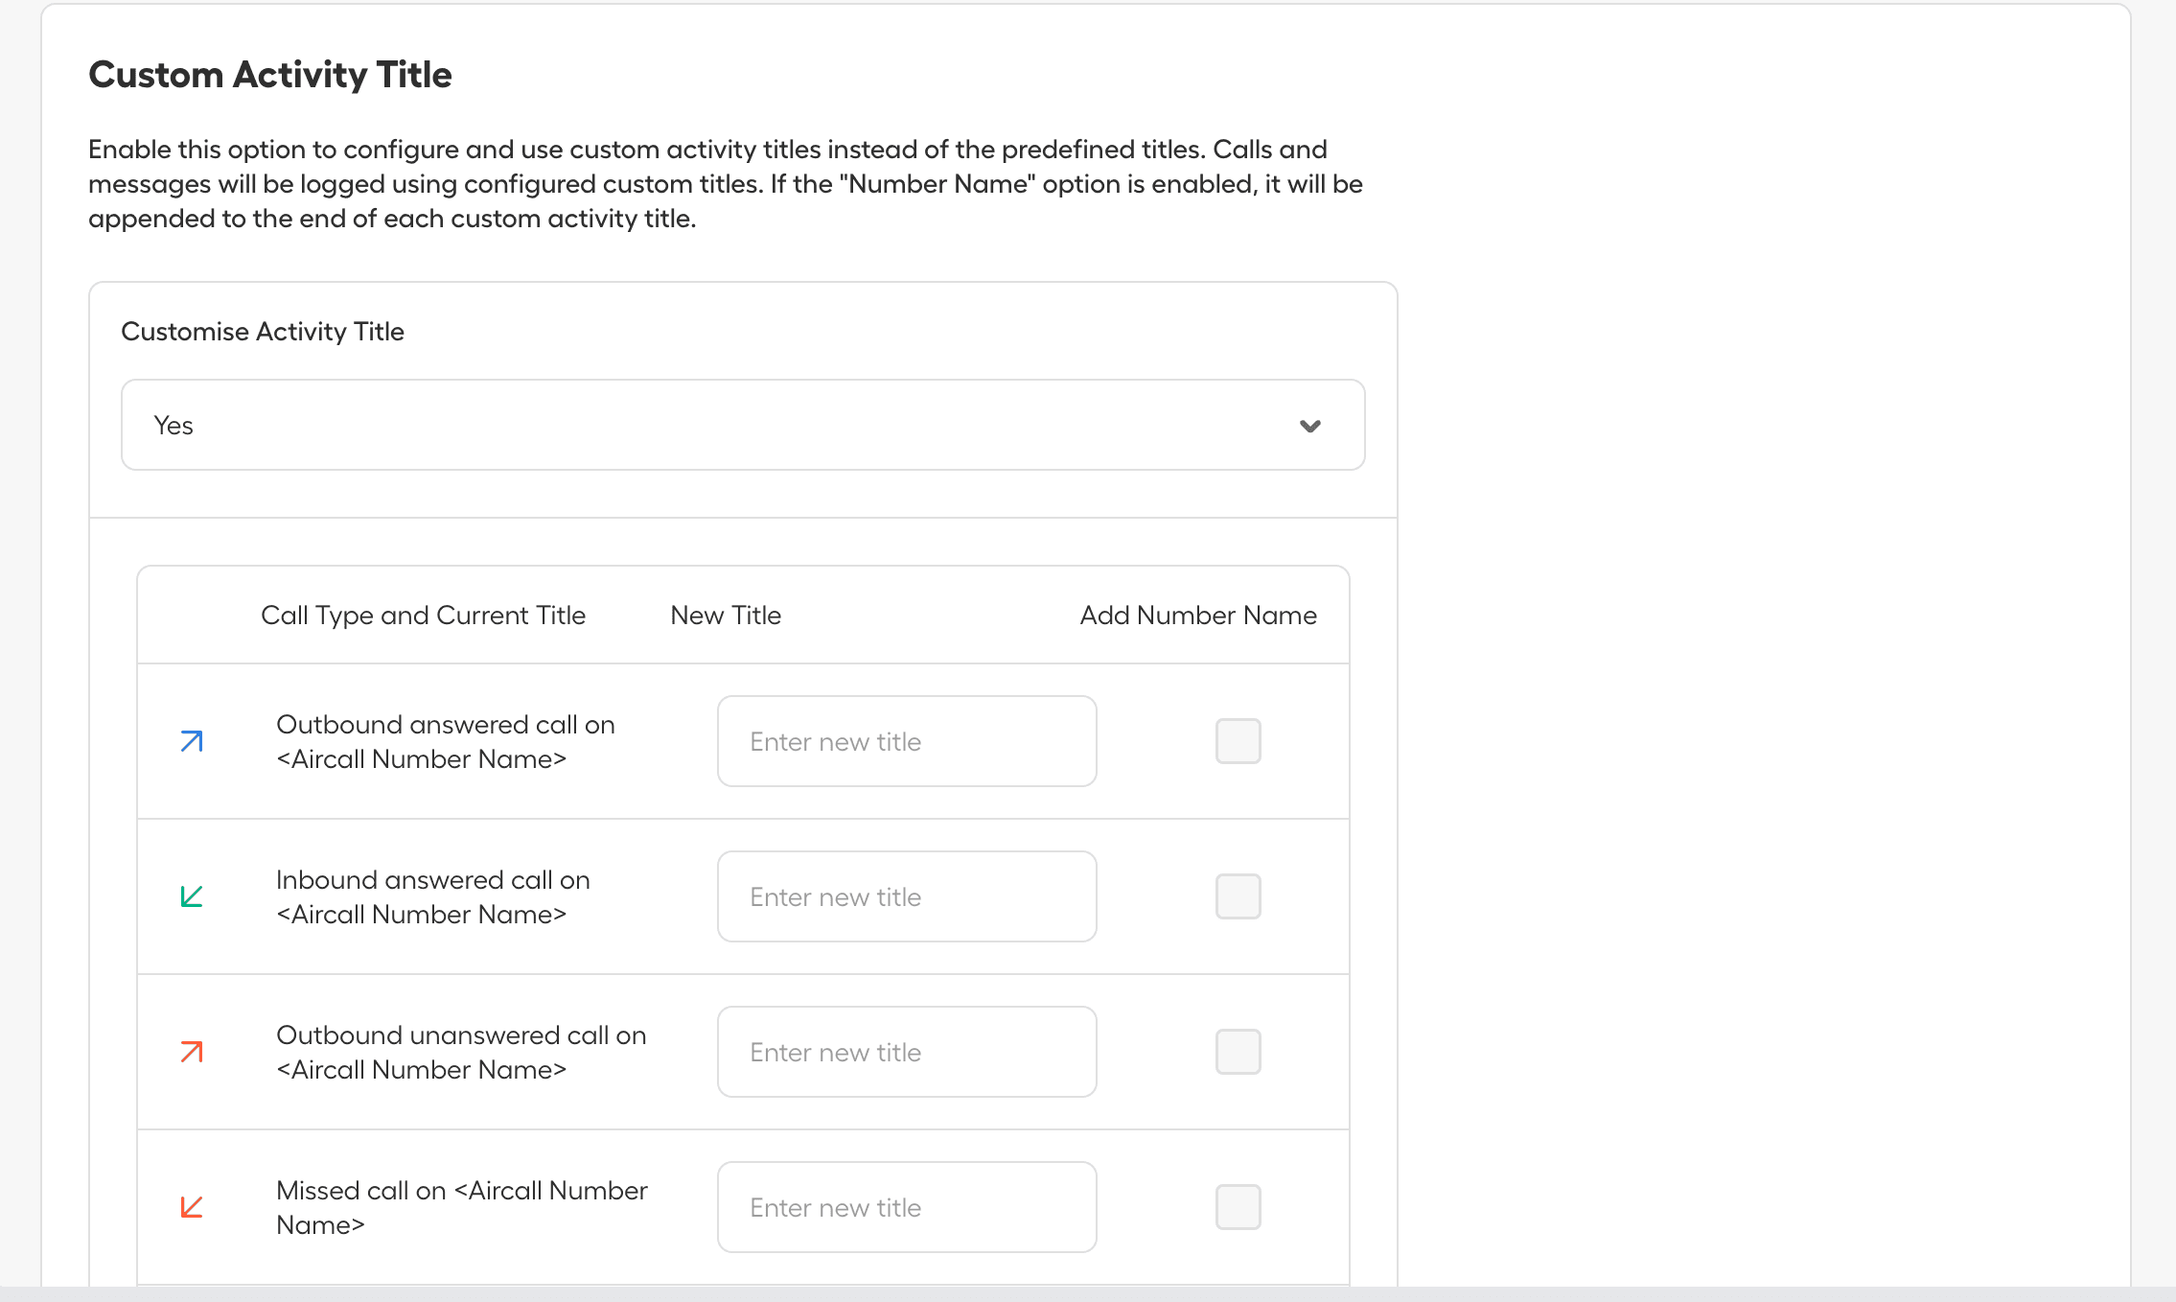Click the new title field for outbound answered calls

[906, 741]
